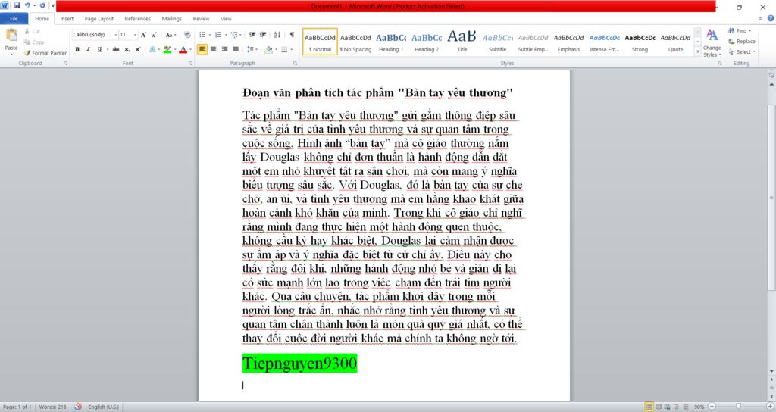This screenshot has height=412, width=776.
Task: Click the Zoom Out minus button
Action: (712, 407)
